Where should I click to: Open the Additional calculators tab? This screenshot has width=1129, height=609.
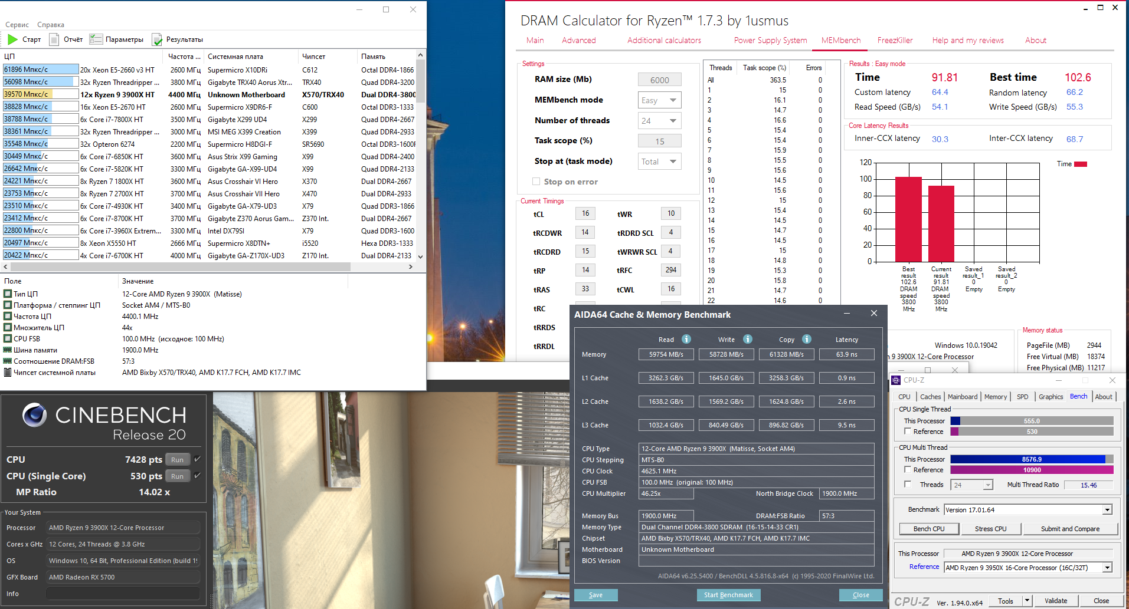(664, 40)
